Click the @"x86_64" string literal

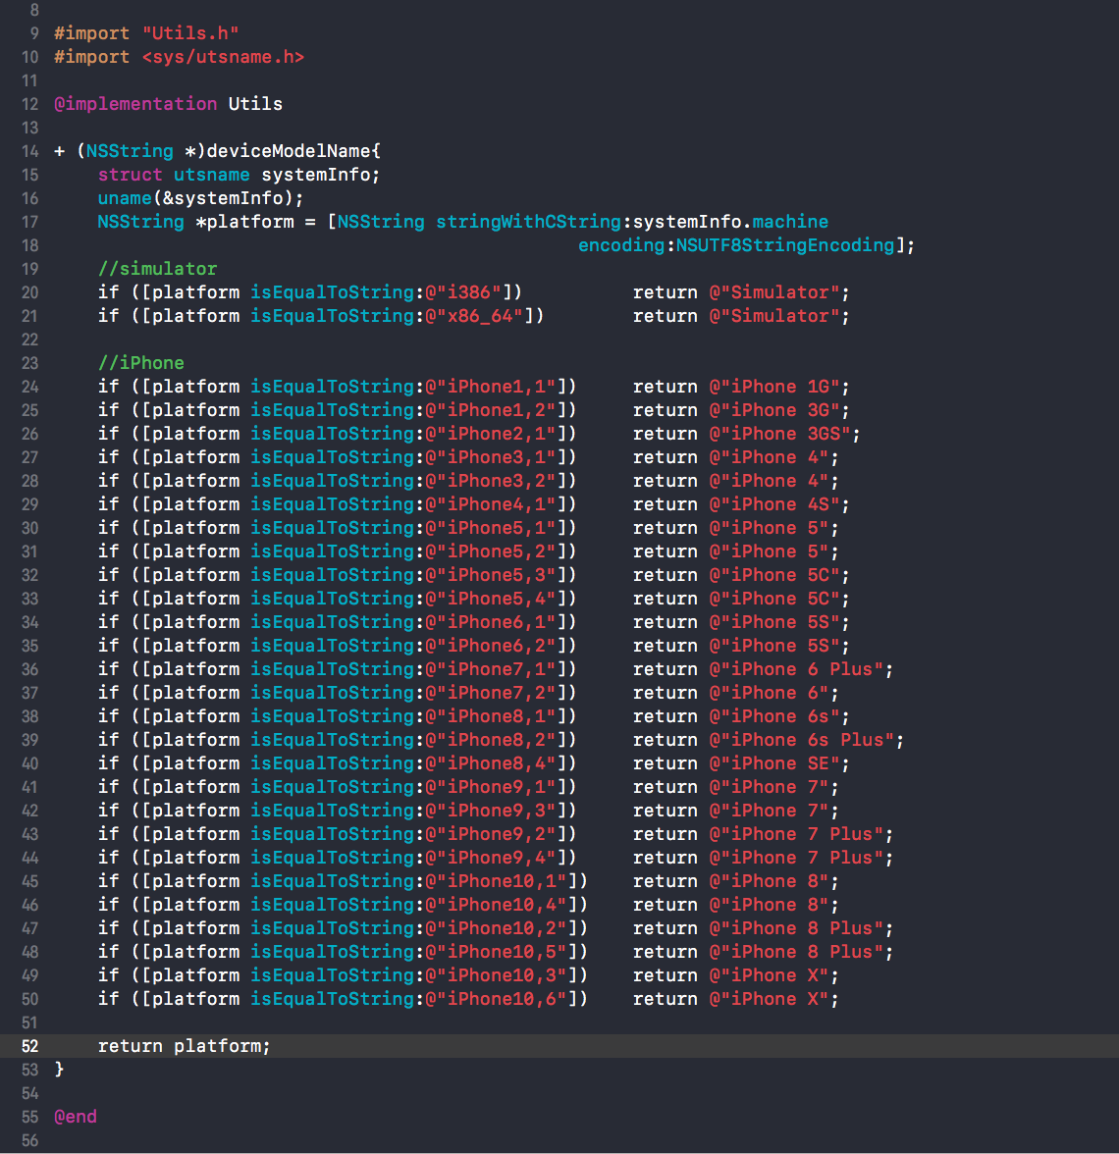(x=474, y=316)
